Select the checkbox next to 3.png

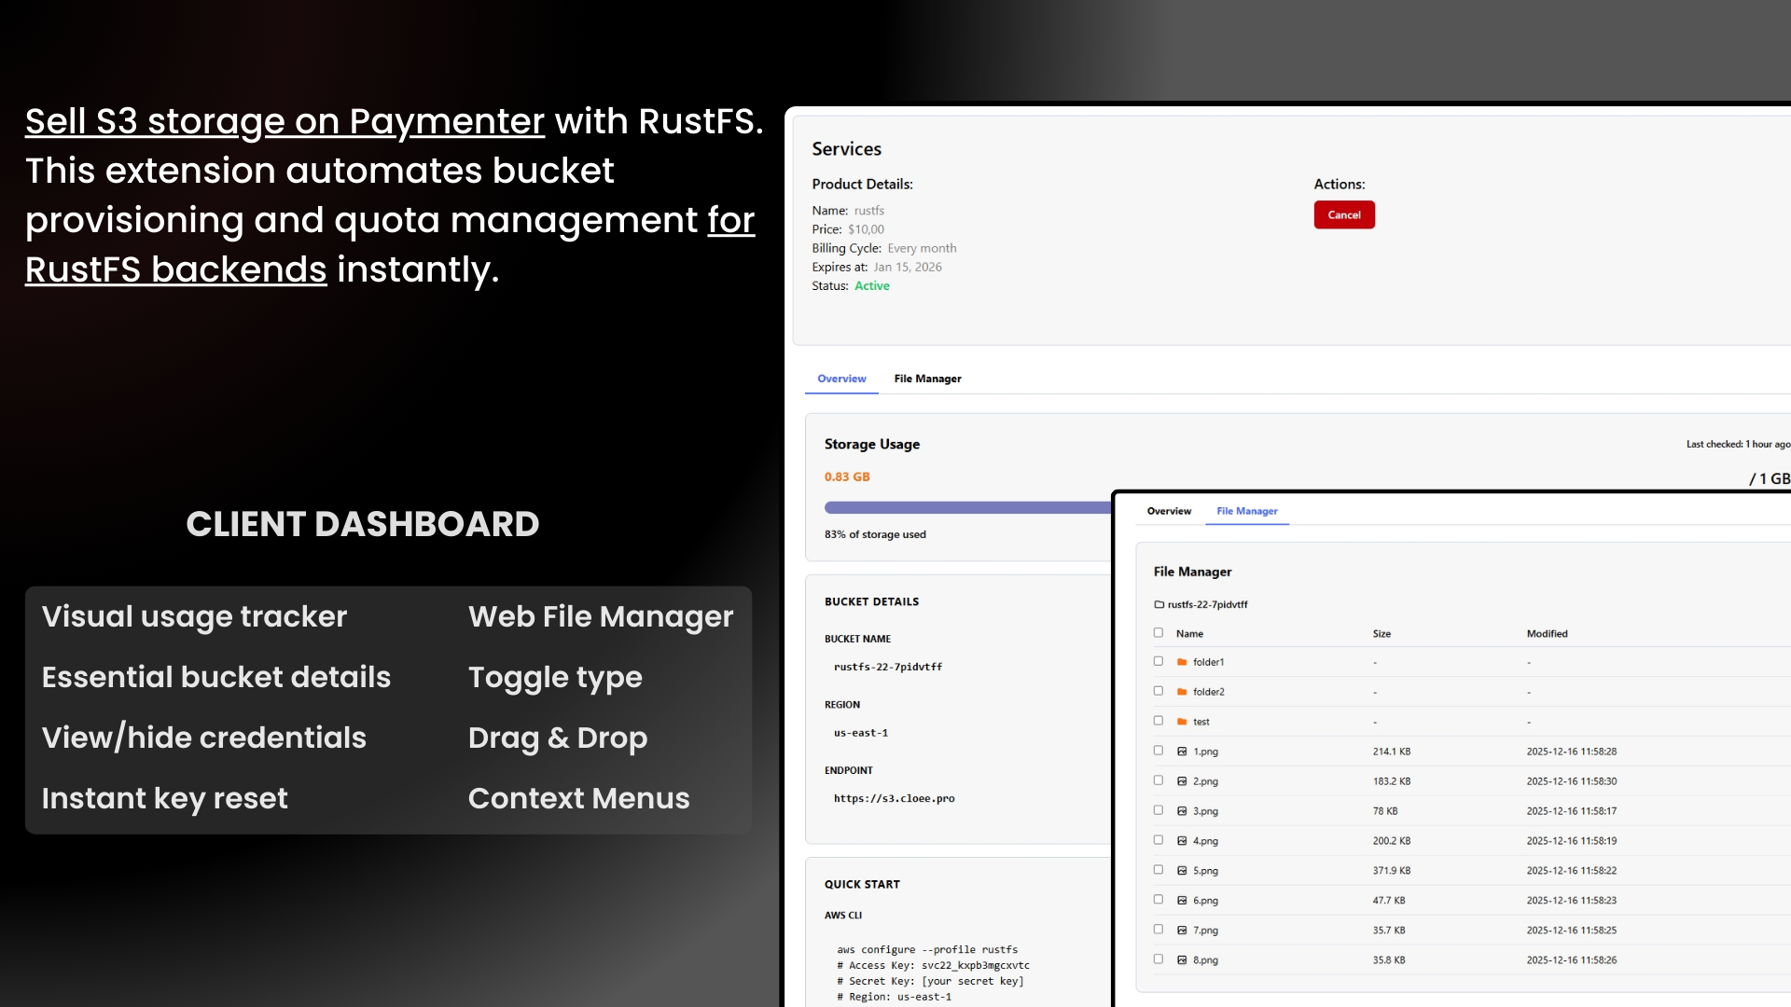1159,811
